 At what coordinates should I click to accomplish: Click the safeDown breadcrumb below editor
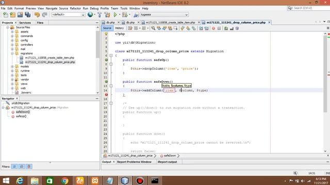point(170,156)
